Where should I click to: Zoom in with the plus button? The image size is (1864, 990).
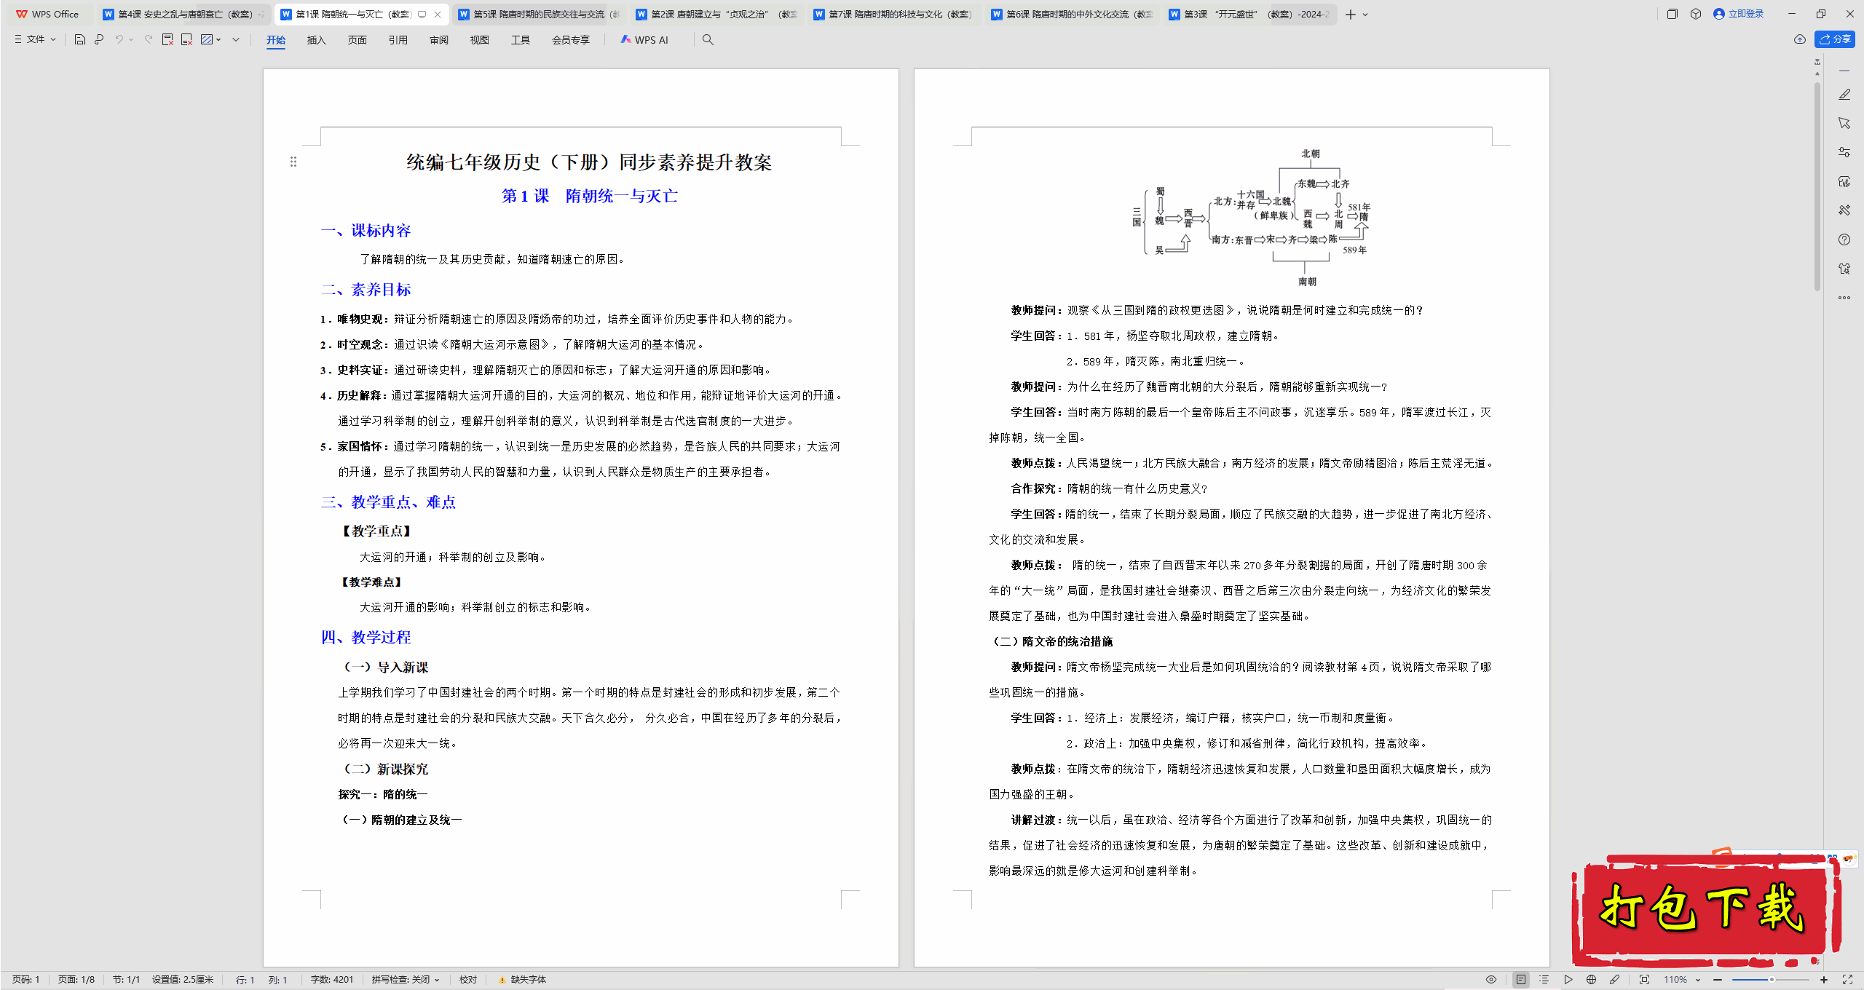(x=1824, y=980)
